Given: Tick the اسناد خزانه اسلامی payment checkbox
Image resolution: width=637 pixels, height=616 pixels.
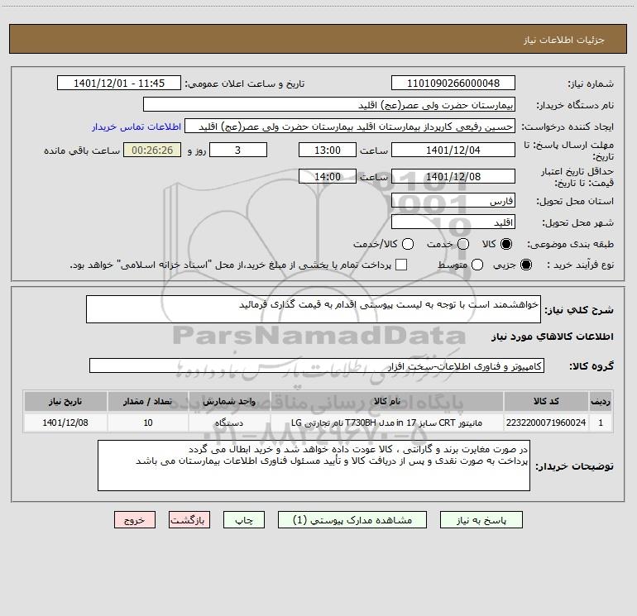Looking at the screenshot, I should coord(401,265).
